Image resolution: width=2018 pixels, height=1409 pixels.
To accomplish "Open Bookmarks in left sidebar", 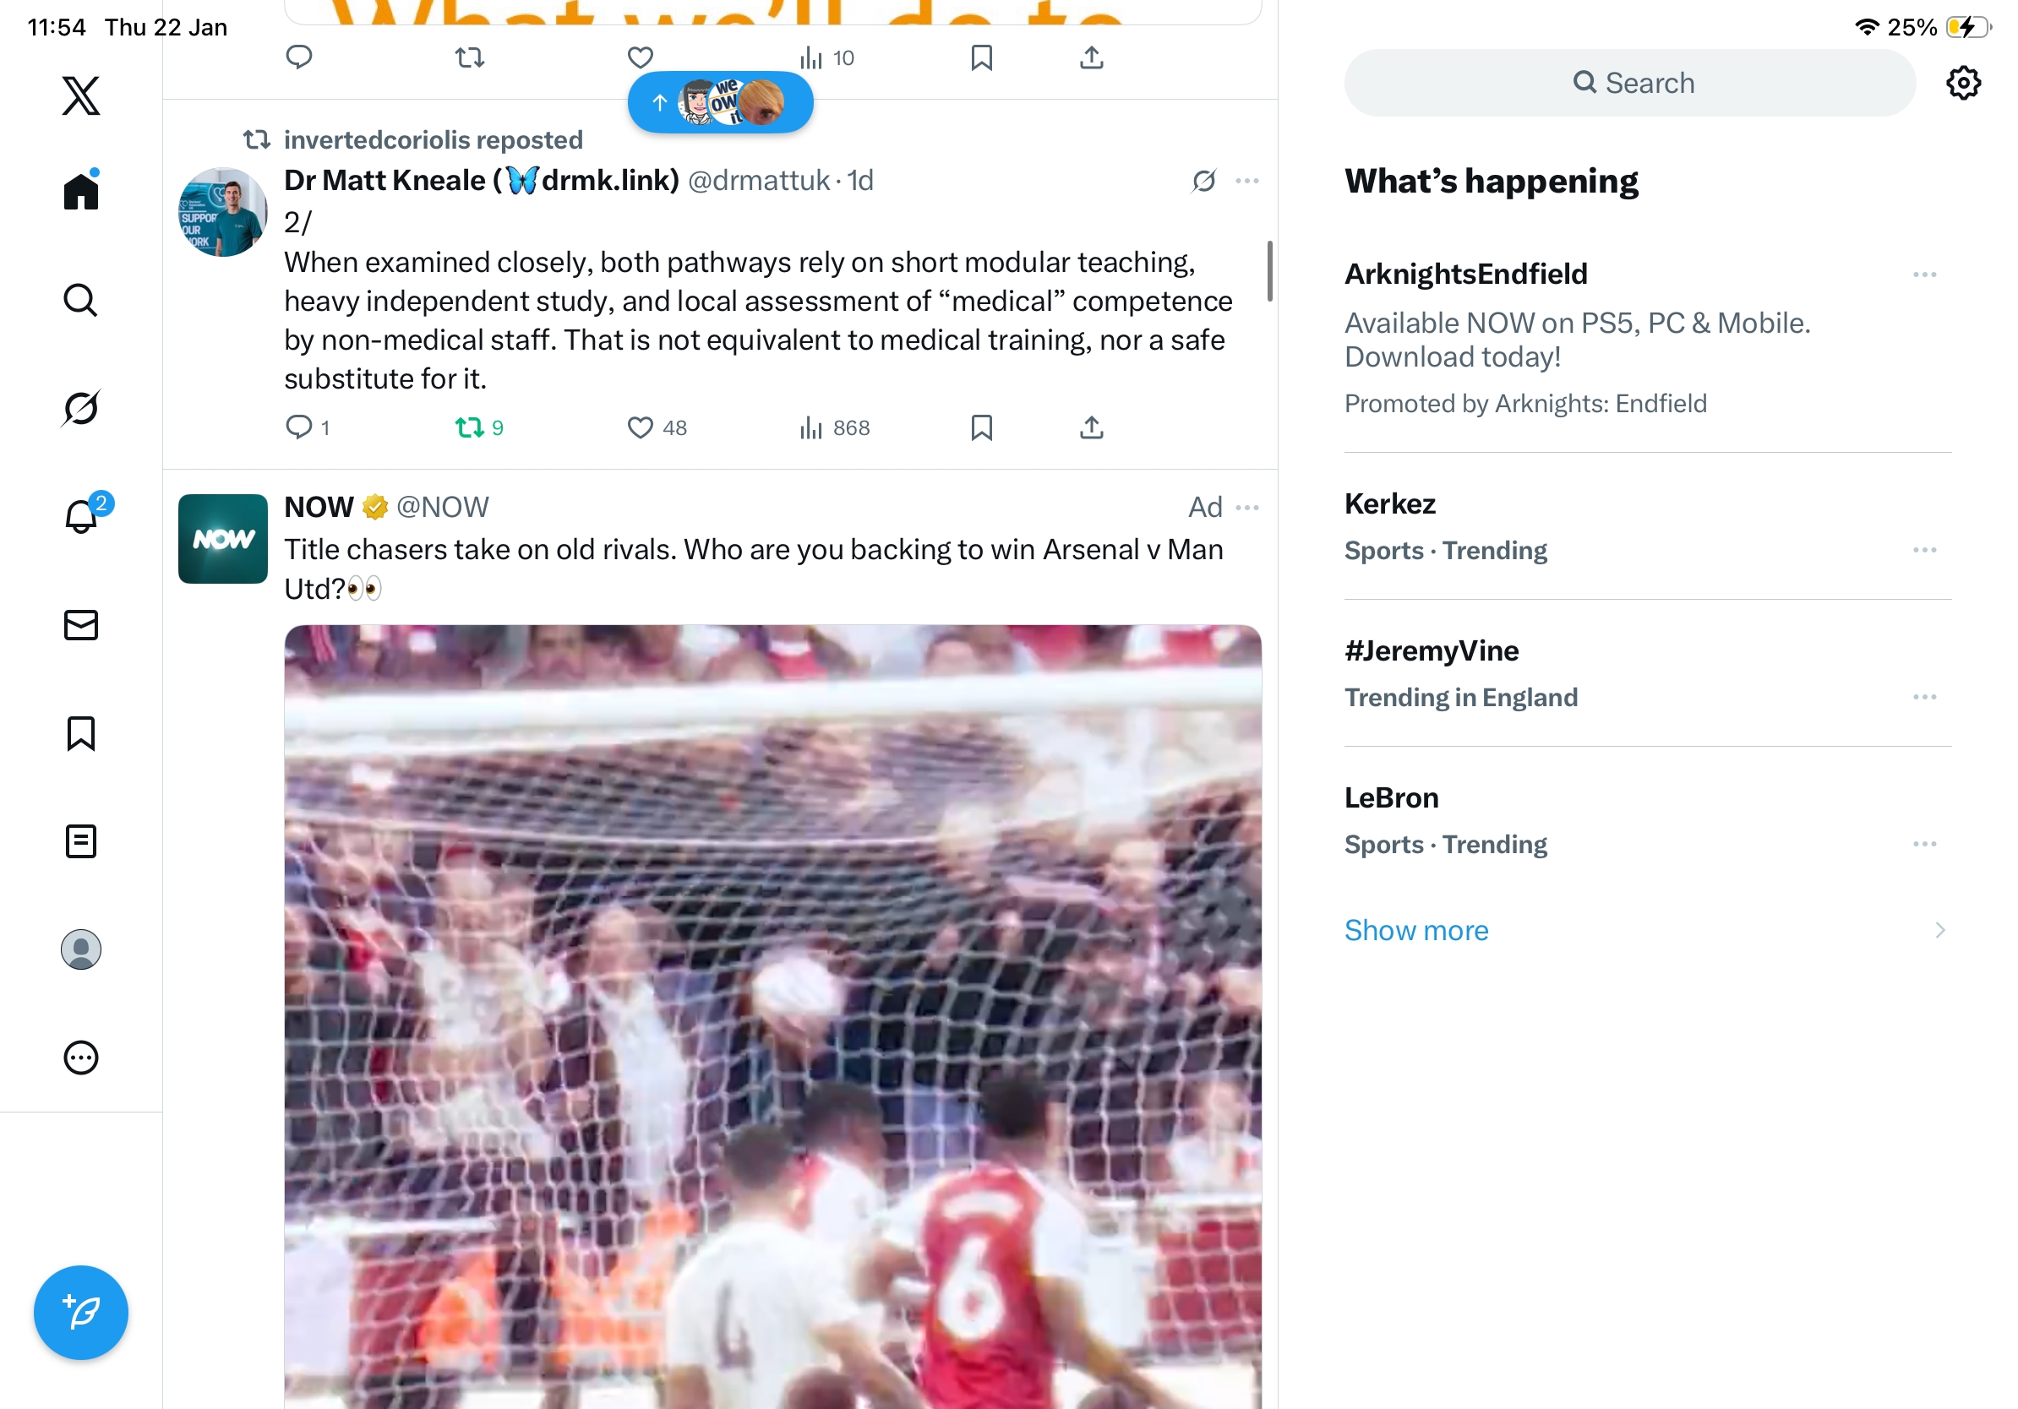I will (81, 733).
